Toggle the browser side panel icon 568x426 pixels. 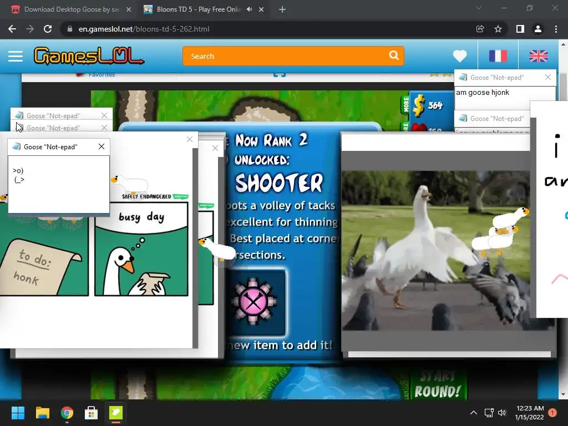coord(520,29)
